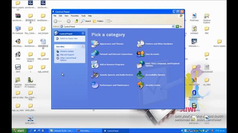Select the UnitySetup desktop icon
Image resolution: width=238 pixels, height=133 pixels.
(x=18, y=43)
